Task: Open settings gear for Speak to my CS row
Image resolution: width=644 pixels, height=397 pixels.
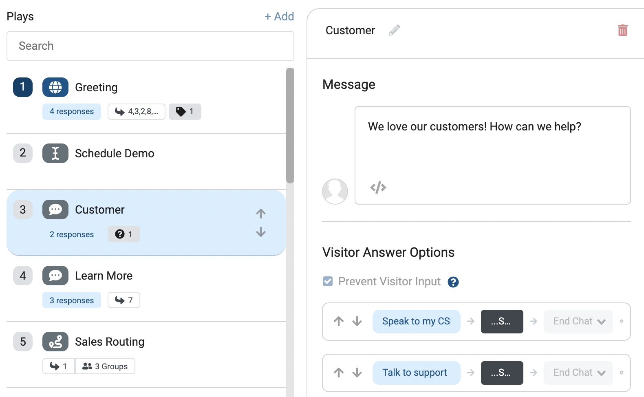Action: coord(621,321)
